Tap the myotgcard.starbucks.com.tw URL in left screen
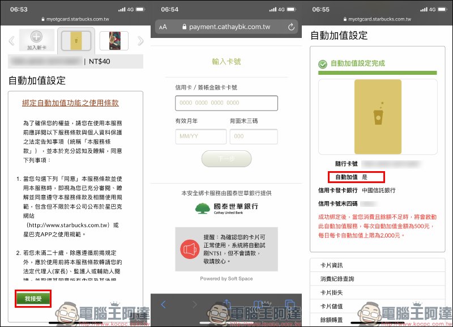Image resolution: width=453 pixels, height=327 pixels. (78, 19)
